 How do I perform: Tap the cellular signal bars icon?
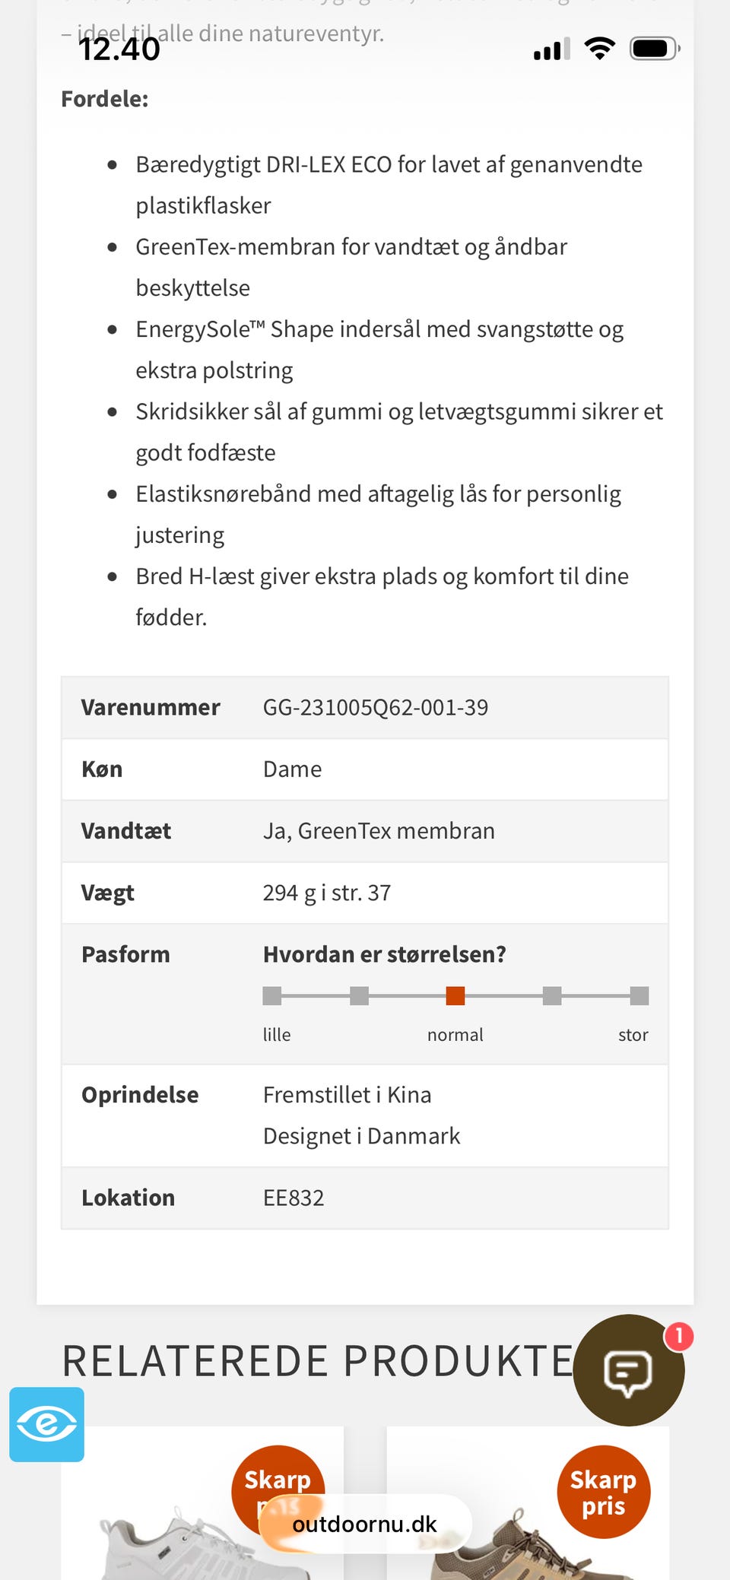[552, 50]
